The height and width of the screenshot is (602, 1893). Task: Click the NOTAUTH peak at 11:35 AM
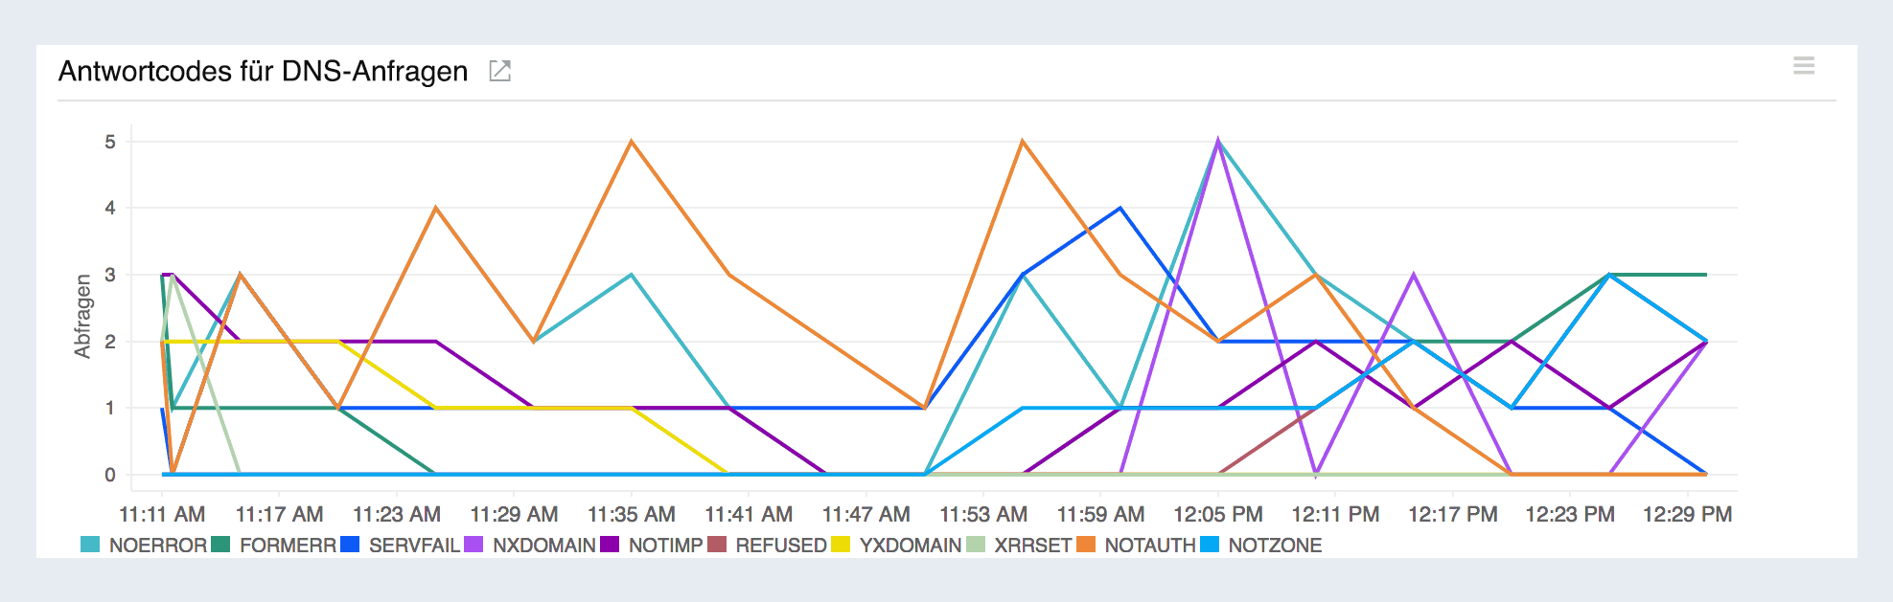pyautogui.click(x=630, y=141)
